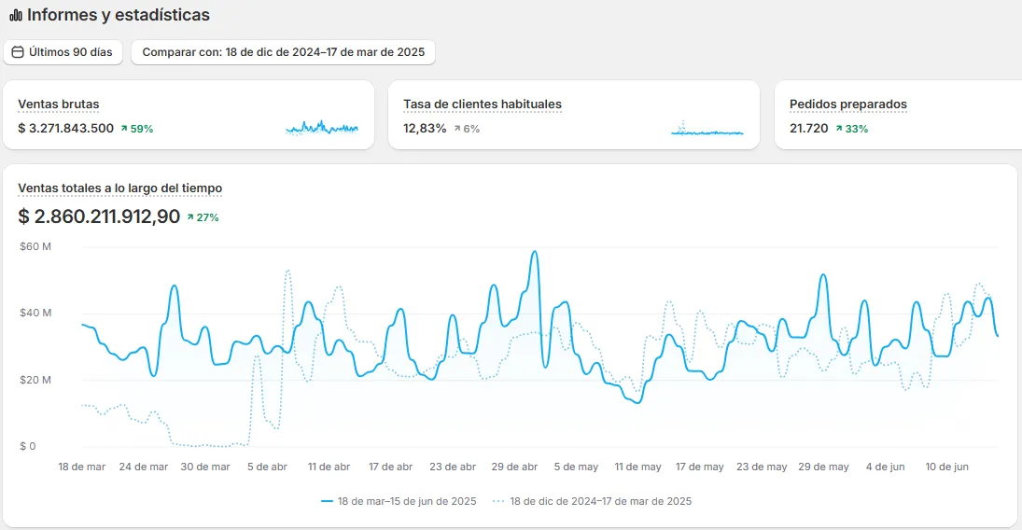Click the grey arrow next to 6%

tap(457, 129)
